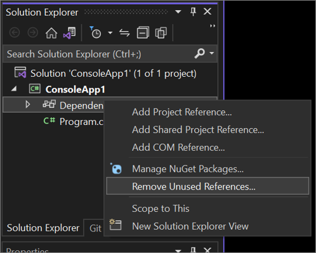Toggle Show All Files icon
This screenshot has width=316, height=253.
click(x=161, y=33)
